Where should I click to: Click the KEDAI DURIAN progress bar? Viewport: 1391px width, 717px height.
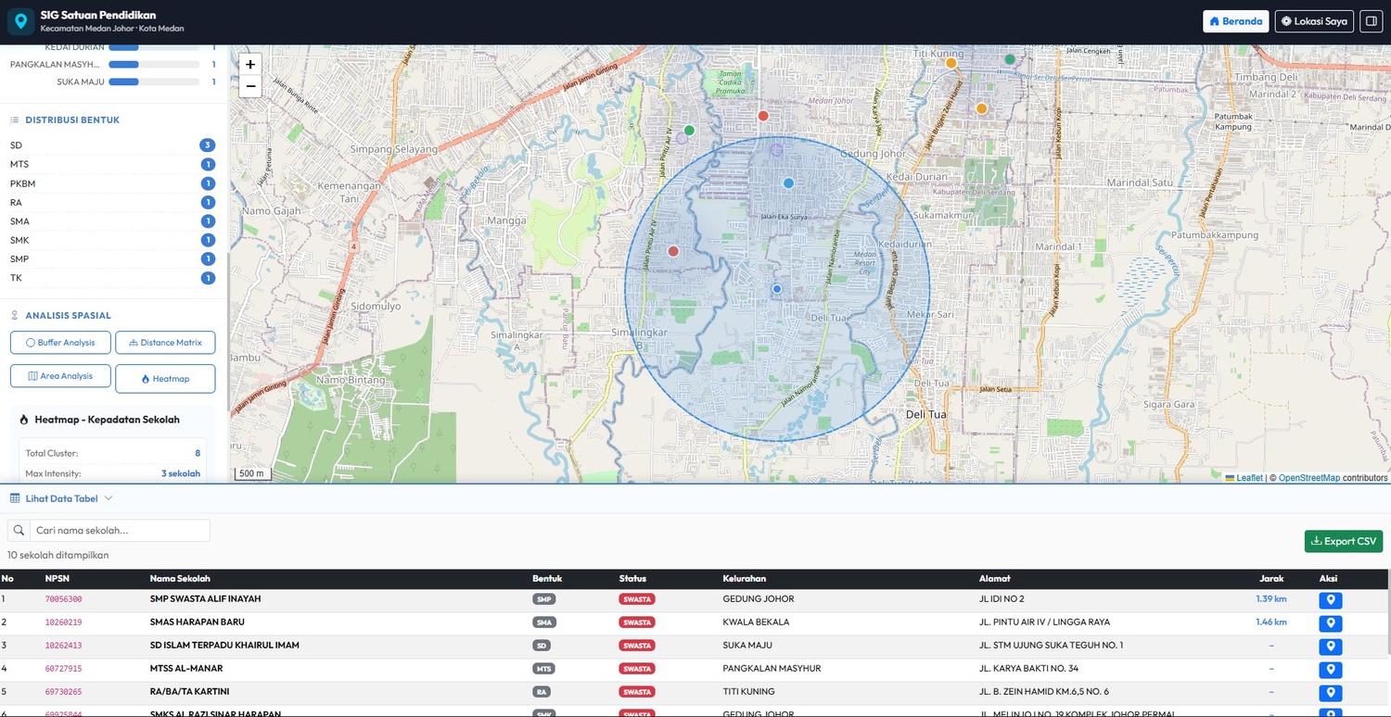pyautogui.click(x=154, y=47)
